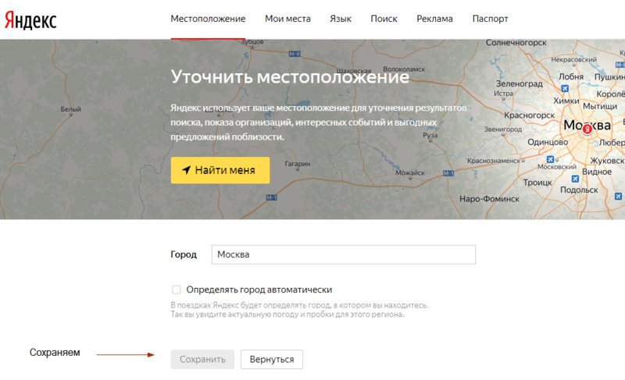The image size is (625, 380).
Task: Click the Город label
Action: (x=184, y=254)
